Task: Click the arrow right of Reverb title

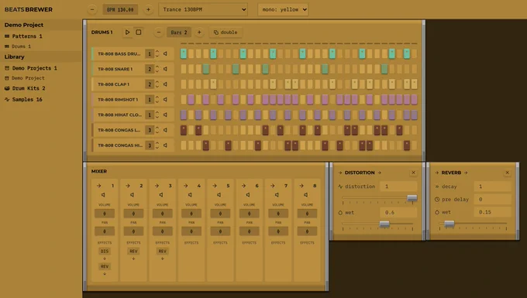Action: click(466, 173)
